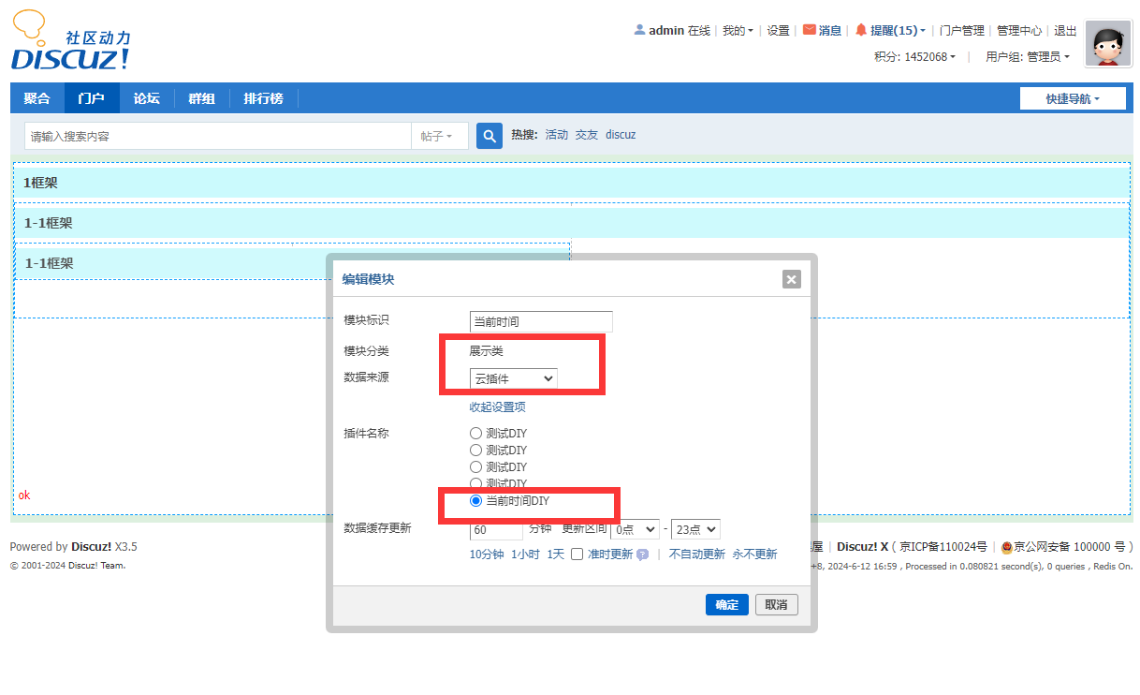Collapse settings via 收起设置项 link
1140x695 pixels.
(496, 407)
